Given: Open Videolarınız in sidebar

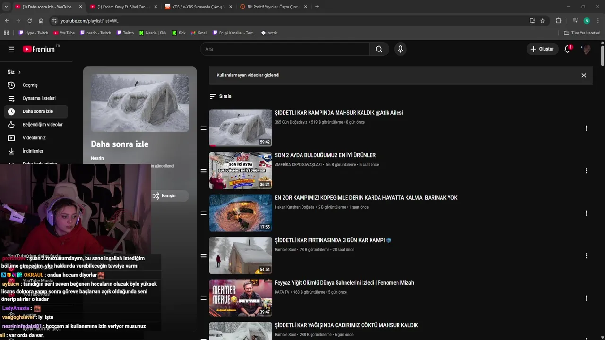Looking at the screenshot, I should (x=35, y=138).
